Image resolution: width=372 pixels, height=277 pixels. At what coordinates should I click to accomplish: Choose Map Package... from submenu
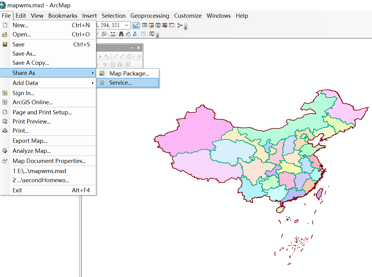pos(128,73)
